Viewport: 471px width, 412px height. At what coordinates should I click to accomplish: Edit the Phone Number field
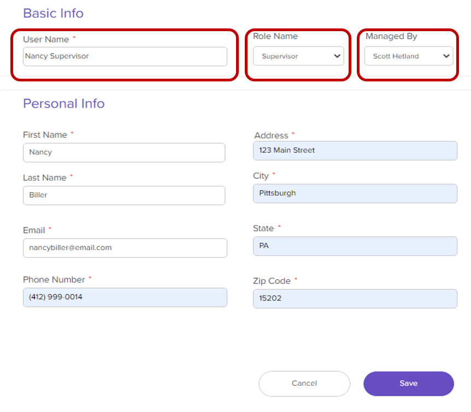(125, 297)
